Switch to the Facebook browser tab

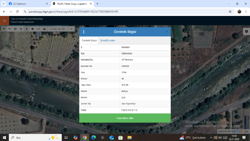pos(27,4)
